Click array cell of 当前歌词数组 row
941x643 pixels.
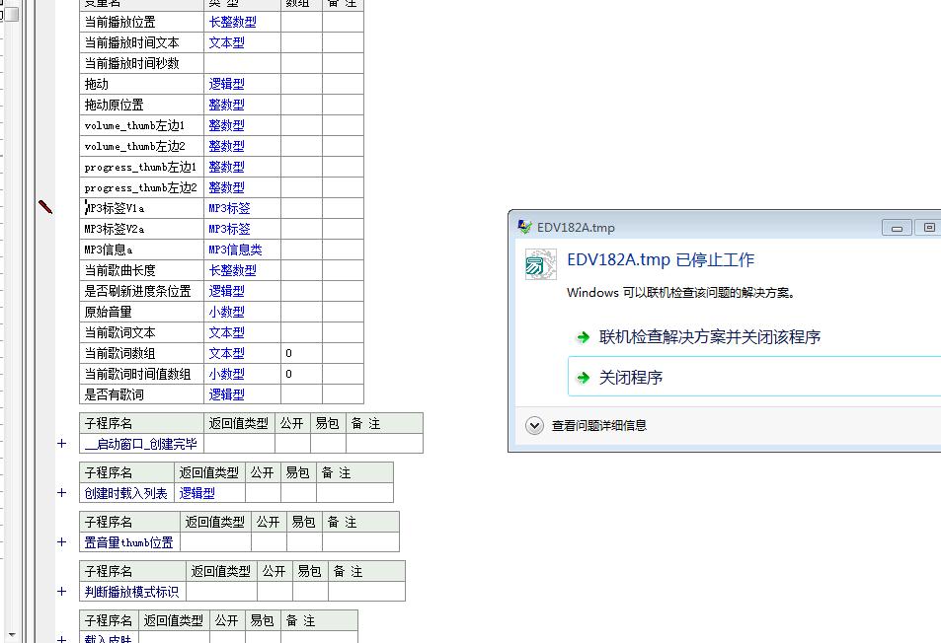point(300,353)
